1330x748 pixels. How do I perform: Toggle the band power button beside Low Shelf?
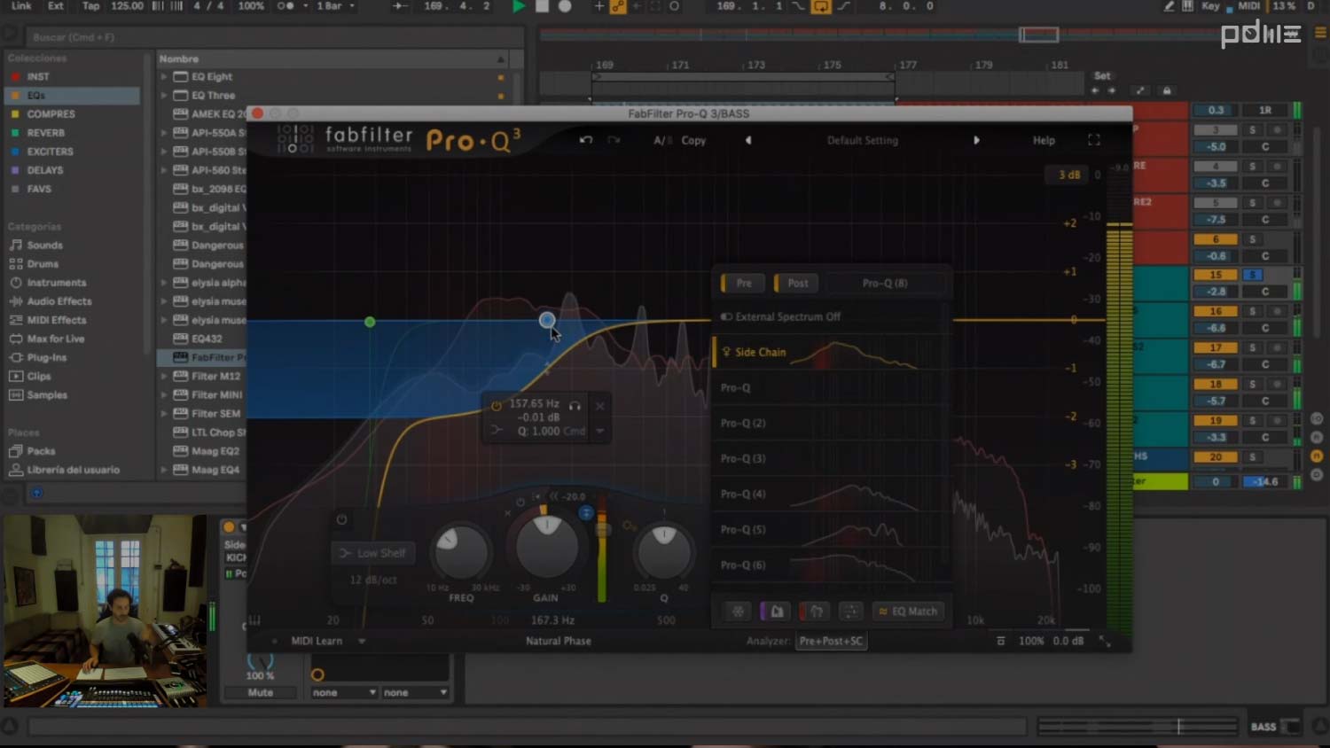[x=341, y=519]
